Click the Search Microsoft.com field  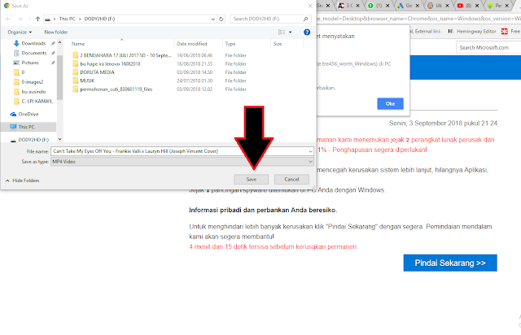[x=488, y=47]
